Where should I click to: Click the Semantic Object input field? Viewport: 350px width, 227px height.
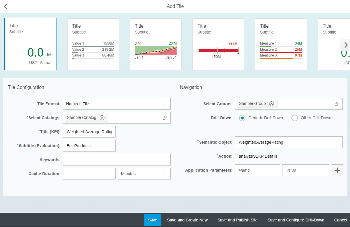(x=289, y=142)
